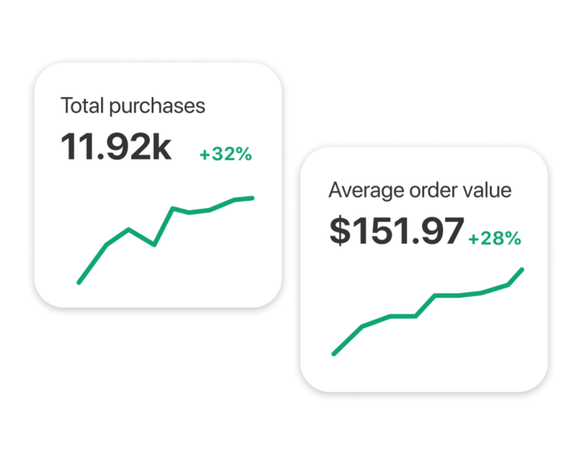Select the 11.92k purchases figure
The width and height of the screenshot is (583, 457).
click(x=116, y=147)
